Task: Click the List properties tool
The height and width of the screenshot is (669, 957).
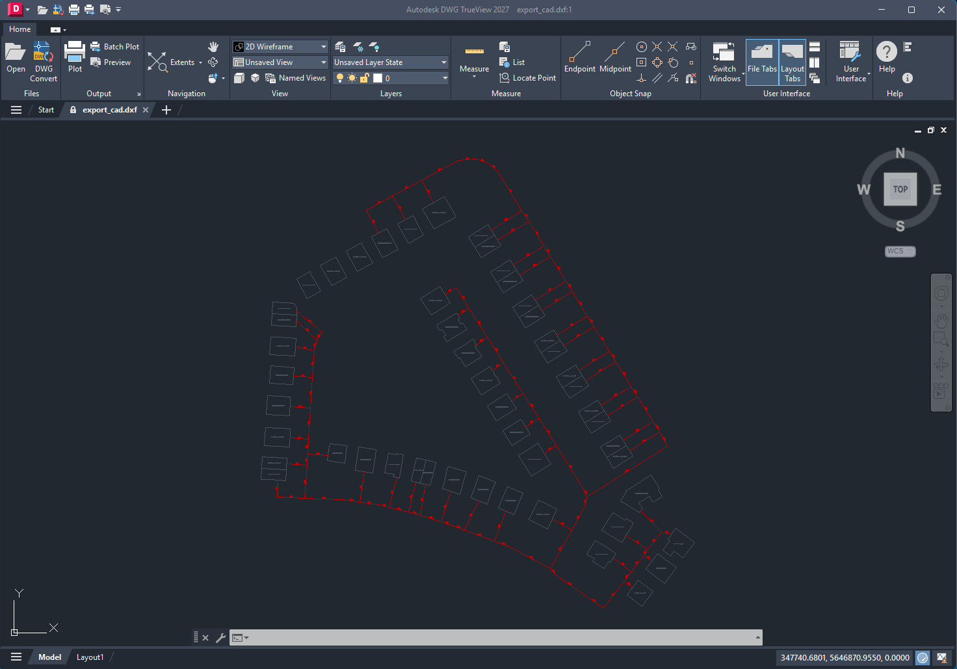Action: pos(512,62)
